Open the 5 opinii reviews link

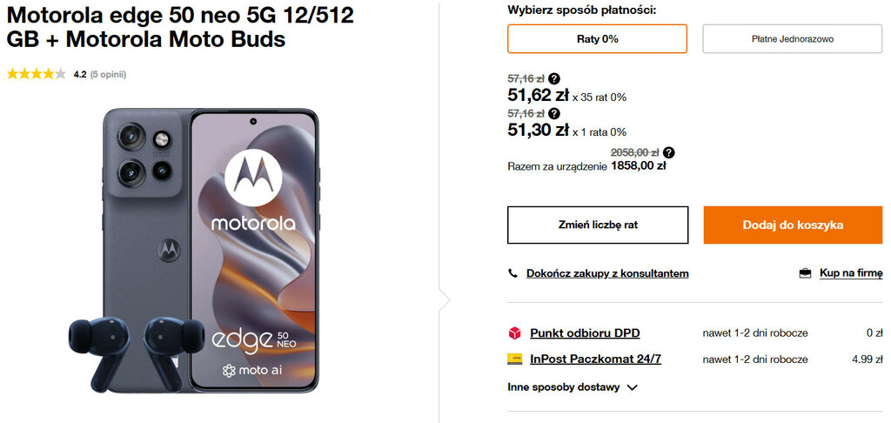pos(109,74)
